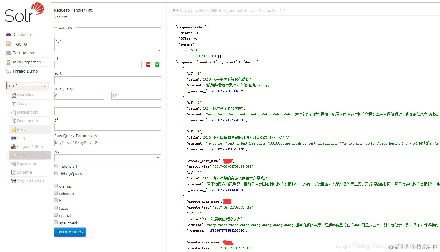Click the Query magnifier icon

tap(13, 155)
